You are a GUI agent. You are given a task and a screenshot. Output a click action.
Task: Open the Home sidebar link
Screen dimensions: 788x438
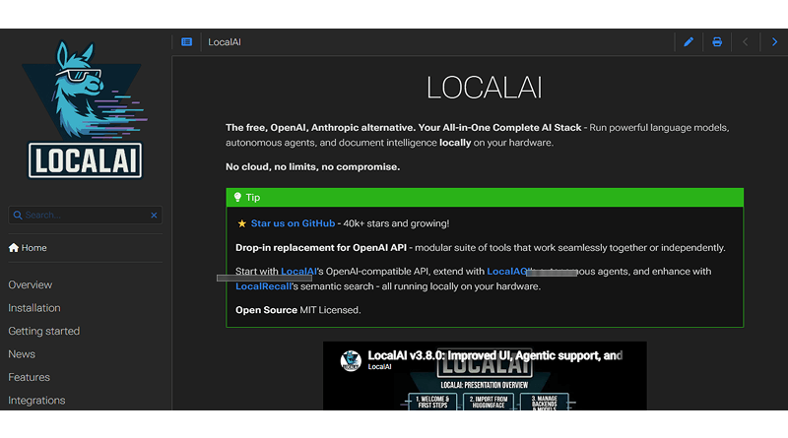pos(28,248)
